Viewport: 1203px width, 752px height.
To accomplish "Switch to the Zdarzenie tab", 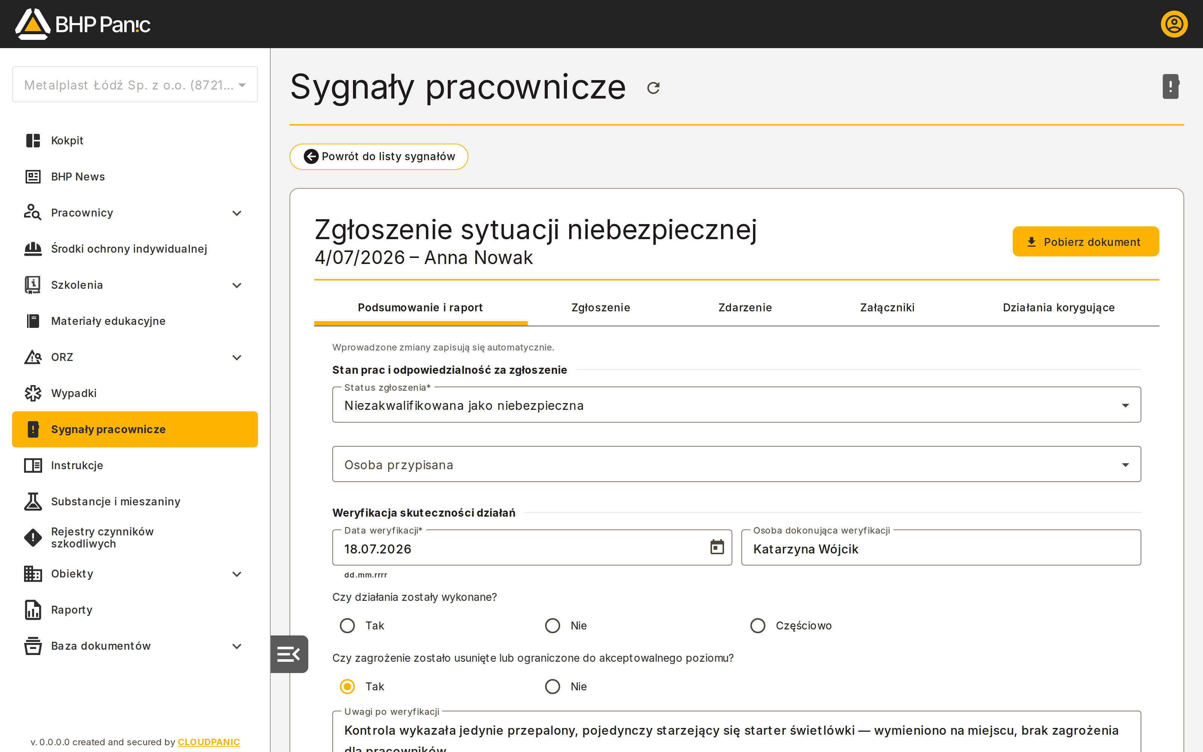I will (745, 308).
